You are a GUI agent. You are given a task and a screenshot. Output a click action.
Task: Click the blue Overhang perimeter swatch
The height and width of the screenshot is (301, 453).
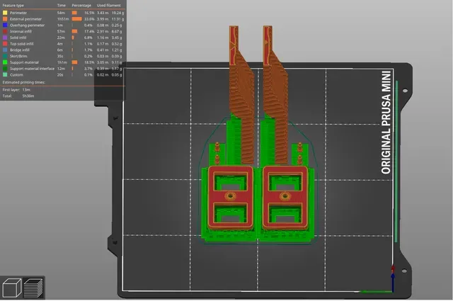click(x=5, y=25)
